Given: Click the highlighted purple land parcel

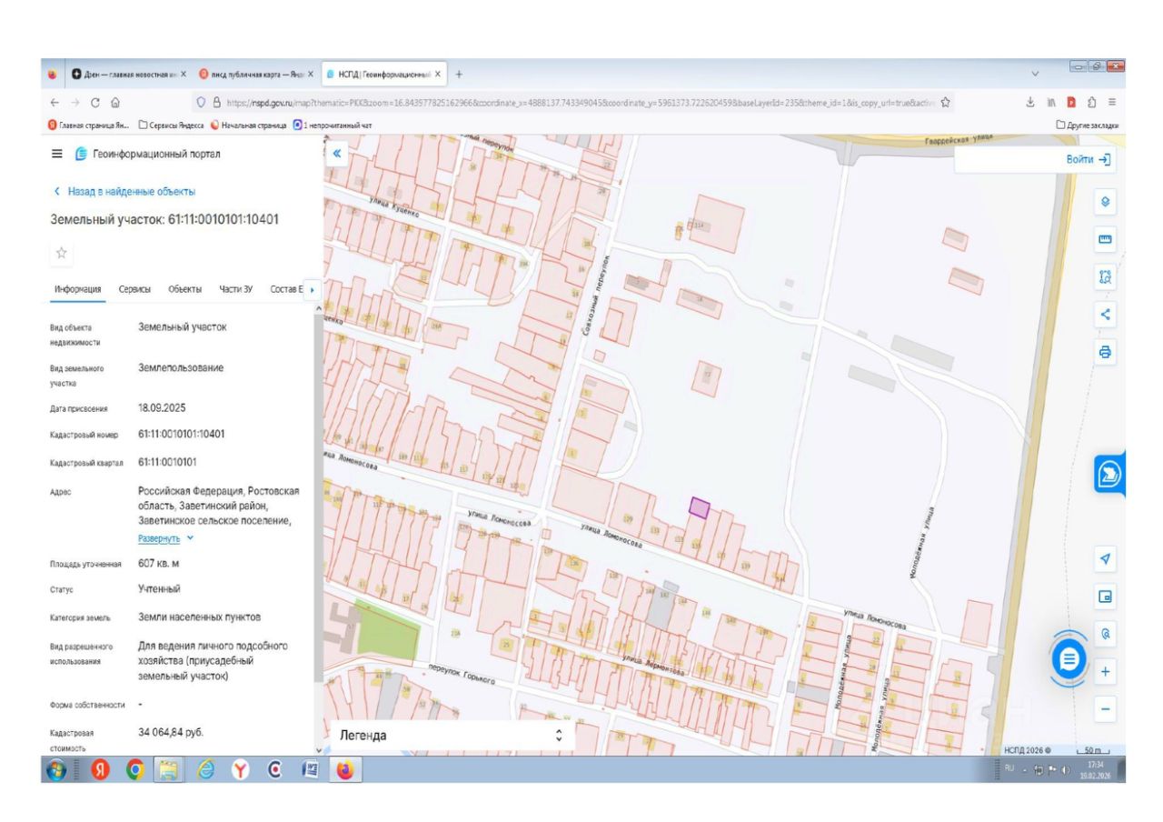Looking at the screenshot, I should click(699, 507).
